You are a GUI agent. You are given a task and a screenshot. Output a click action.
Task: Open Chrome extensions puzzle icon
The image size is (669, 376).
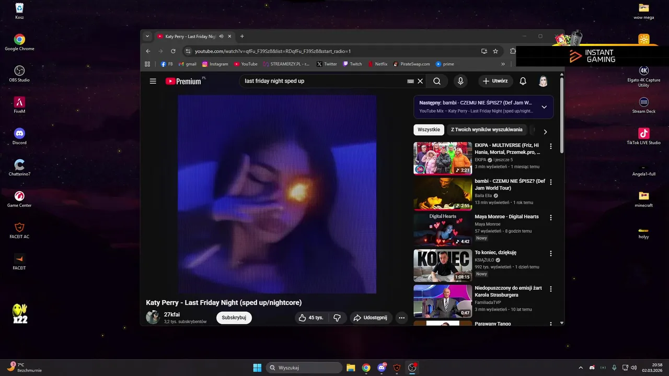tap(513, 51)
